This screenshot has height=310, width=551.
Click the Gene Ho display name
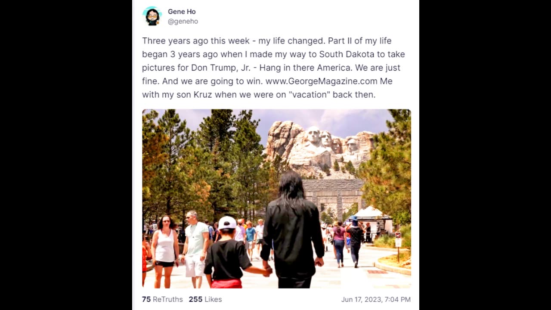(182, 12)
